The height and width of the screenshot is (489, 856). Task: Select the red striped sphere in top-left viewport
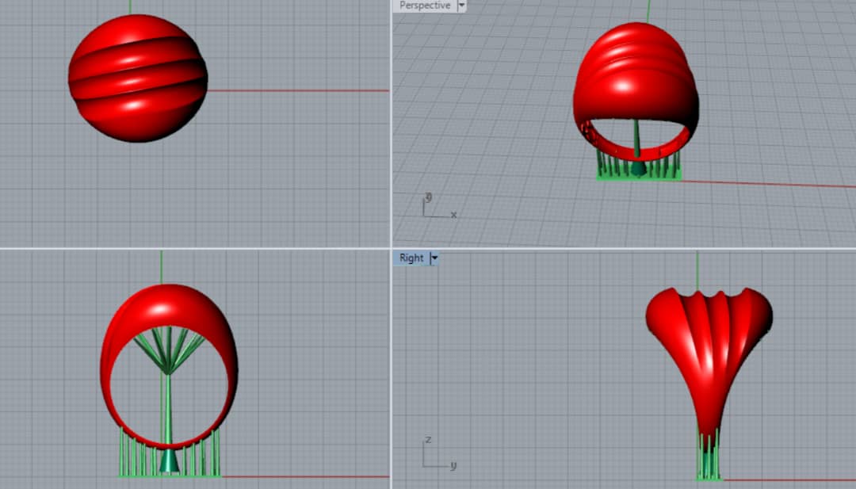tap(138, 78)
